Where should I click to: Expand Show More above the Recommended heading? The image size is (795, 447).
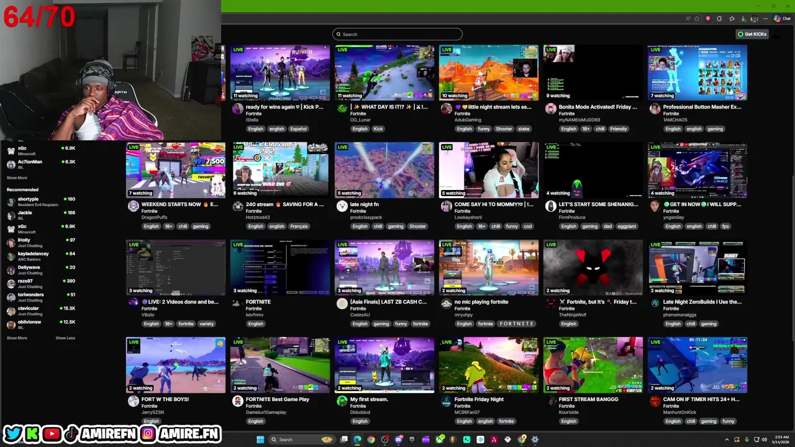pos(17,178)
